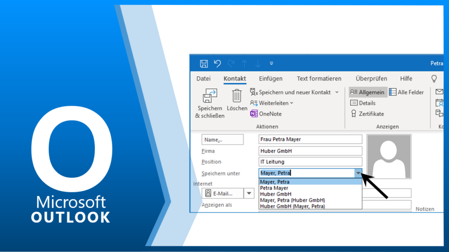Click the Undo arrow icon
Image resolution: width=449 pixels, height=252 pixels.
217,64
